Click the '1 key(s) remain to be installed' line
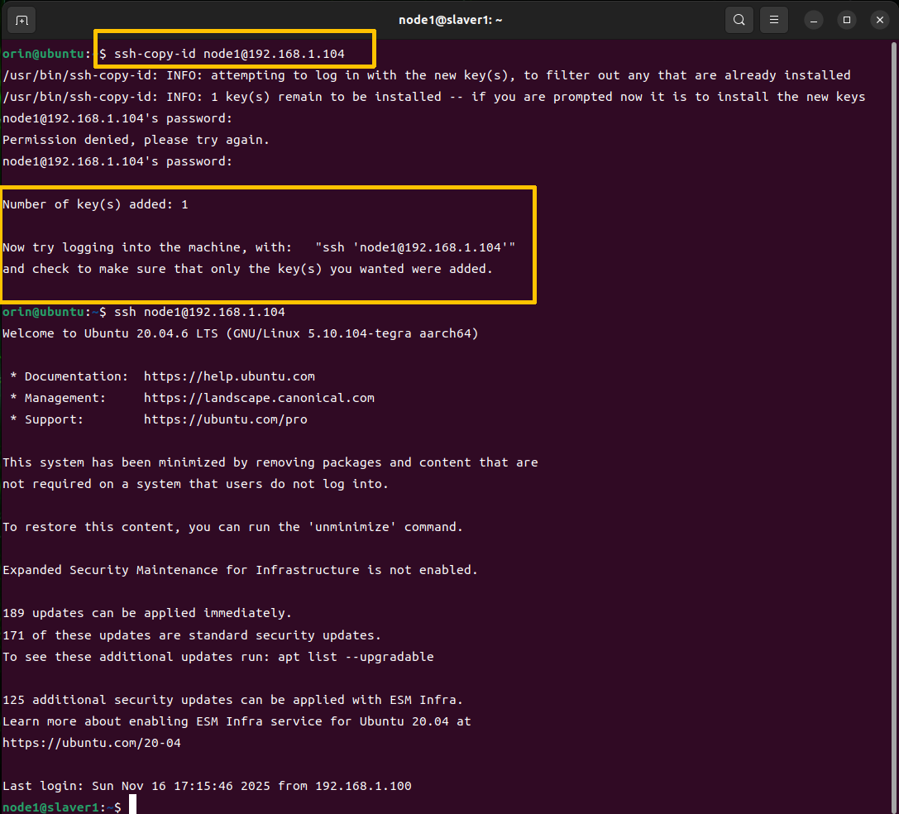The height and width of the screenshot is (814, 899). pyautogui.click(x=434, y=97)
